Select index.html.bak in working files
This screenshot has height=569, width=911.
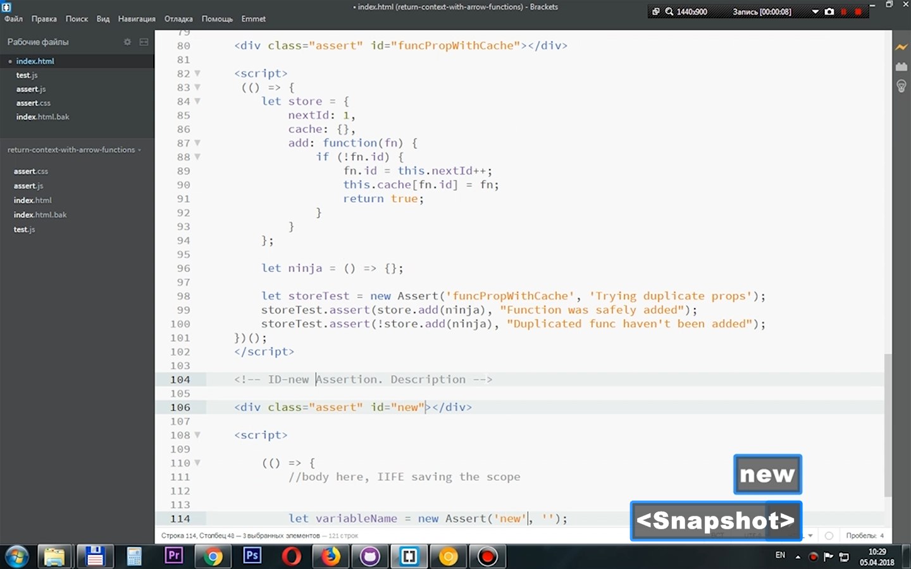77,117
